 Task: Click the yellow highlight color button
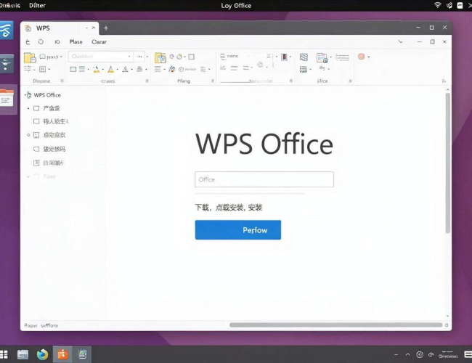click(x=97, y=70)
